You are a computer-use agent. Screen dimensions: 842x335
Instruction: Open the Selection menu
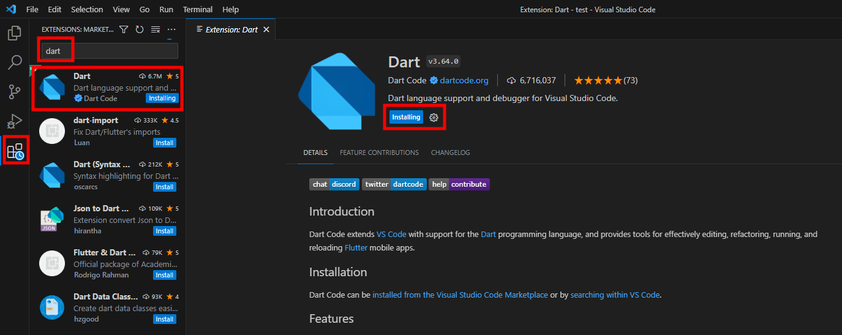point(87,10)
